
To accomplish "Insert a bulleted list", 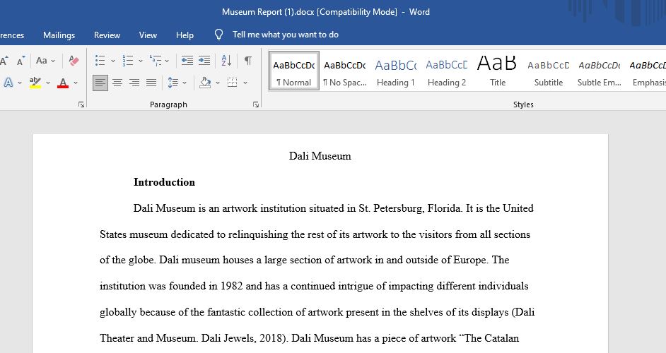I will click(x=100, y=61).
